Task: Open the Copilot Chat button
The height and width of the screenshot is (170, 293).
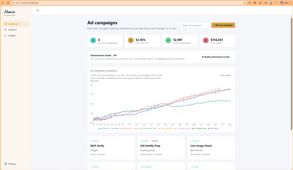Action: click(284, 3)
